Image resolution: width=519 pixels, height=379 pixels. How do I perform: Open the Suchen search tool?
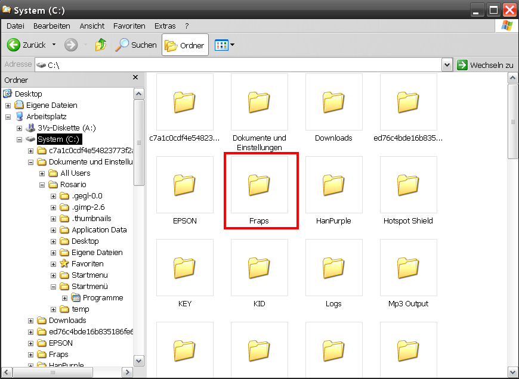136,45
